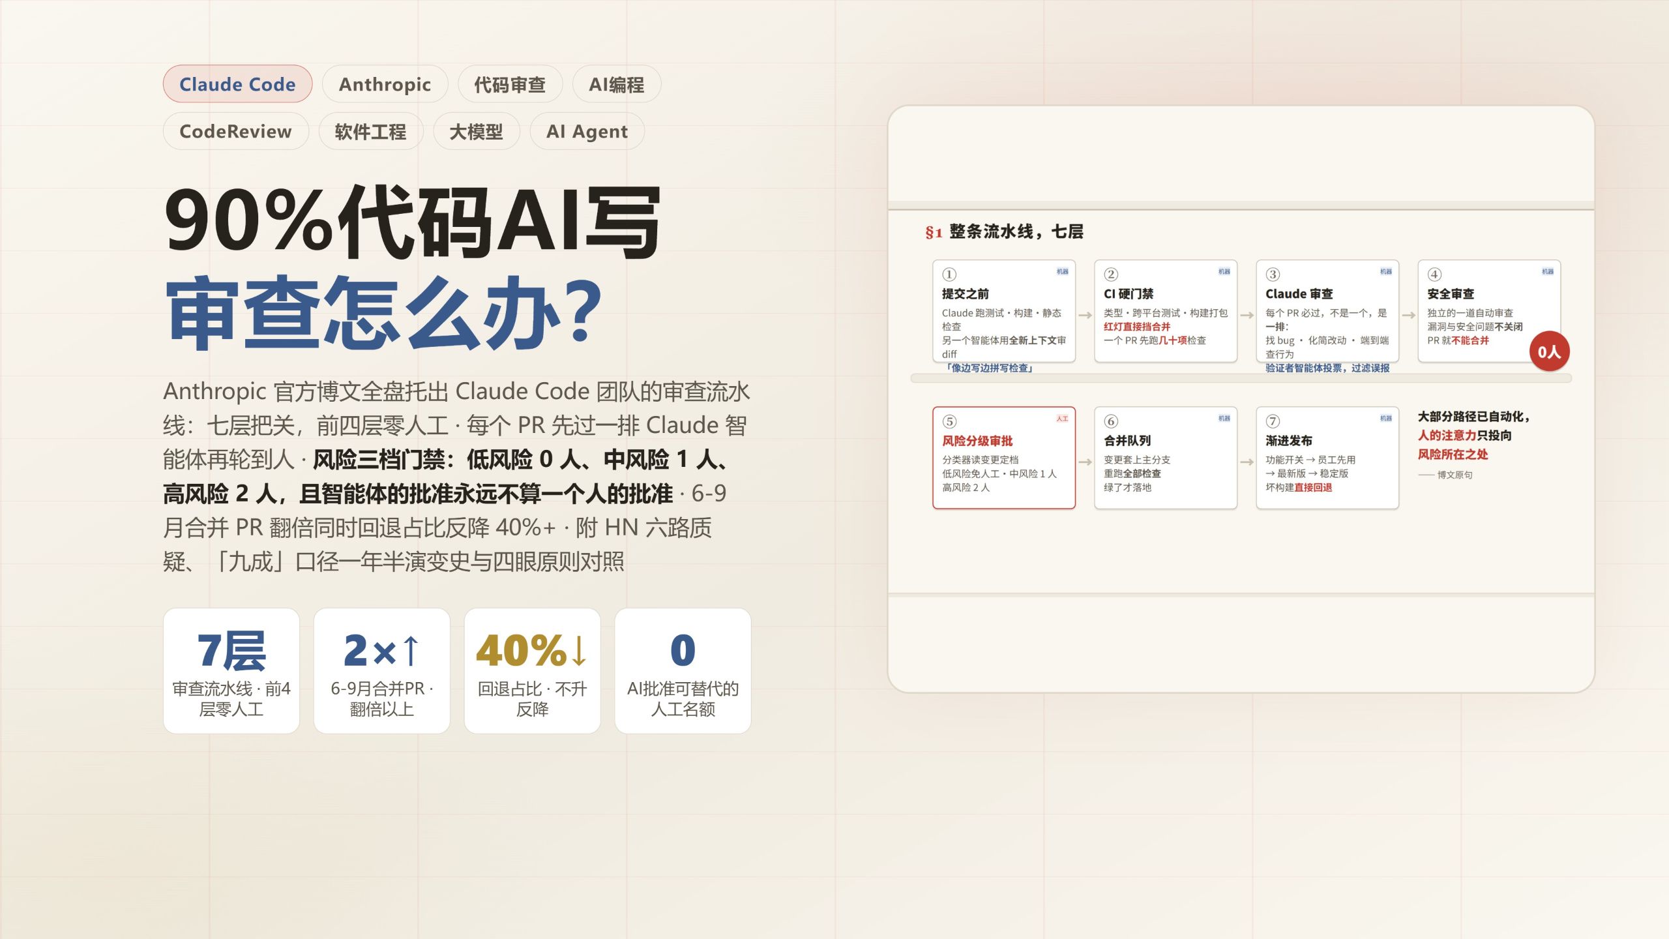Choose the AI编程 tag
The image size is (1669, 939).
pos(617,84)
